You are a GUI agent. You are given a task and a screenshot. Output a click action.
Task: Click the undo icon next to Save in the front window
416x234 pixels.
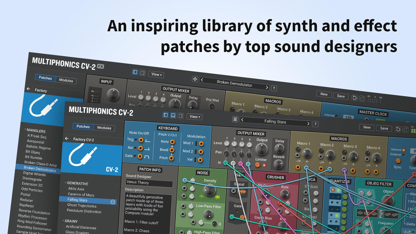coord(398,129)
